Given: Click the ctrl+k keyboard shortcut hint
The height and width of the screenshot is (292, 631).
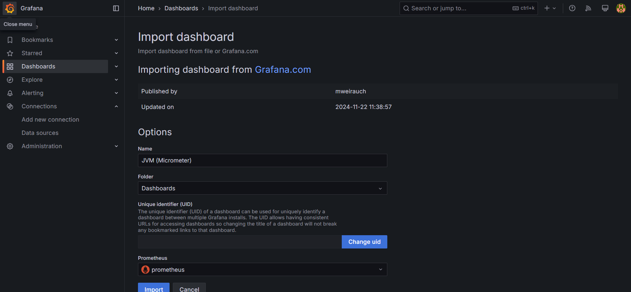Looking at the screenshot, I should tap(524, 8).
